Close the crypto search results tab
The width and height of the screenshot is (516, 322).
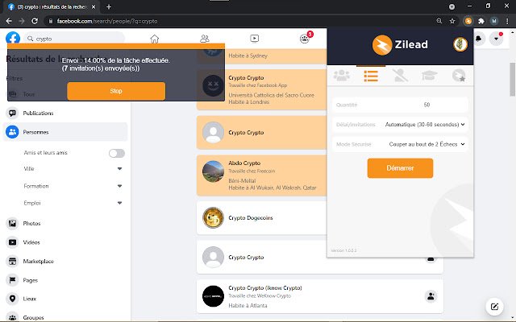pyautogui.click(x=94, y=7)
